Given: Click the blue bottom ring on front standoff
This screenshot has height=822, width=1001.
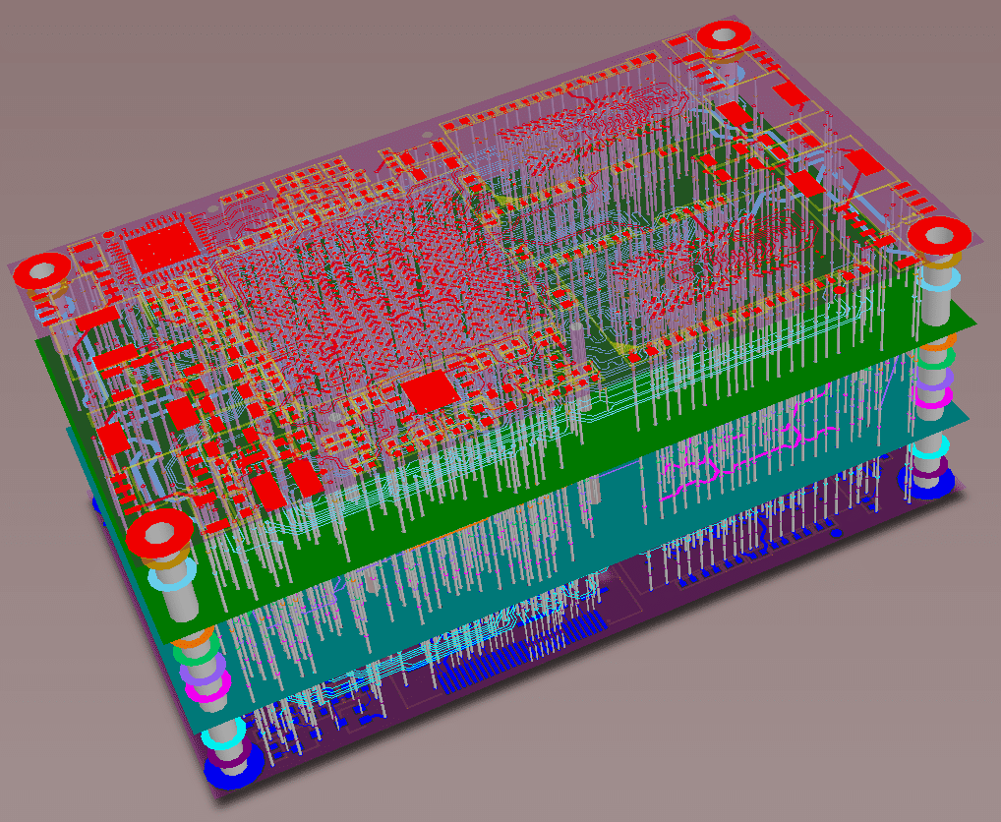Looking at the screenshot, I should (x=234, y=766).
